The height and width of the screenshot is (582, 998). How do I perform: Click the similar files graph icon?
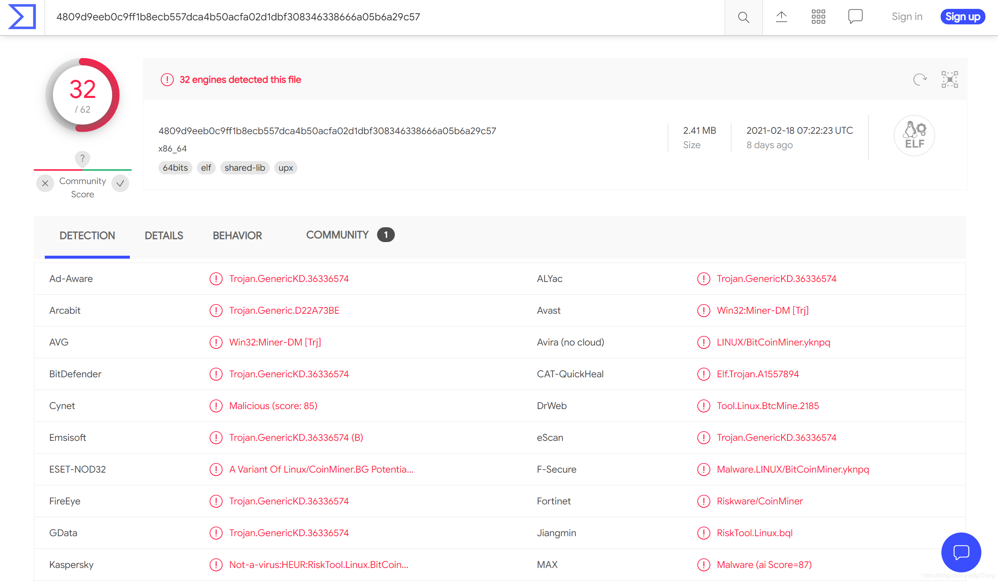click(949, 79)
